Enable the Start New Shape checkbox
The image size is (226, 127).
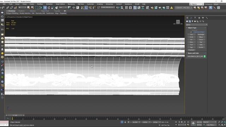pos(191,32)
